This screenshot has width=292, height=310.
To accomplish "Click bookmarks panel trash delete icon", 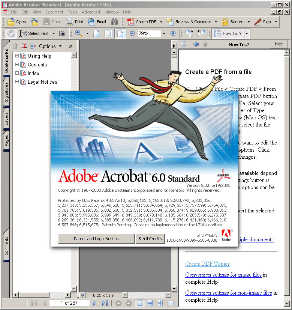I will (15, 46).
